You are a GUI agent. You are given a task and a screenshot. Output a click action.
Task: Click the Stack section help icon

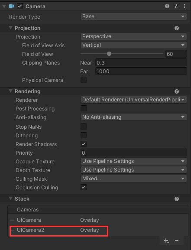(177, 199)
